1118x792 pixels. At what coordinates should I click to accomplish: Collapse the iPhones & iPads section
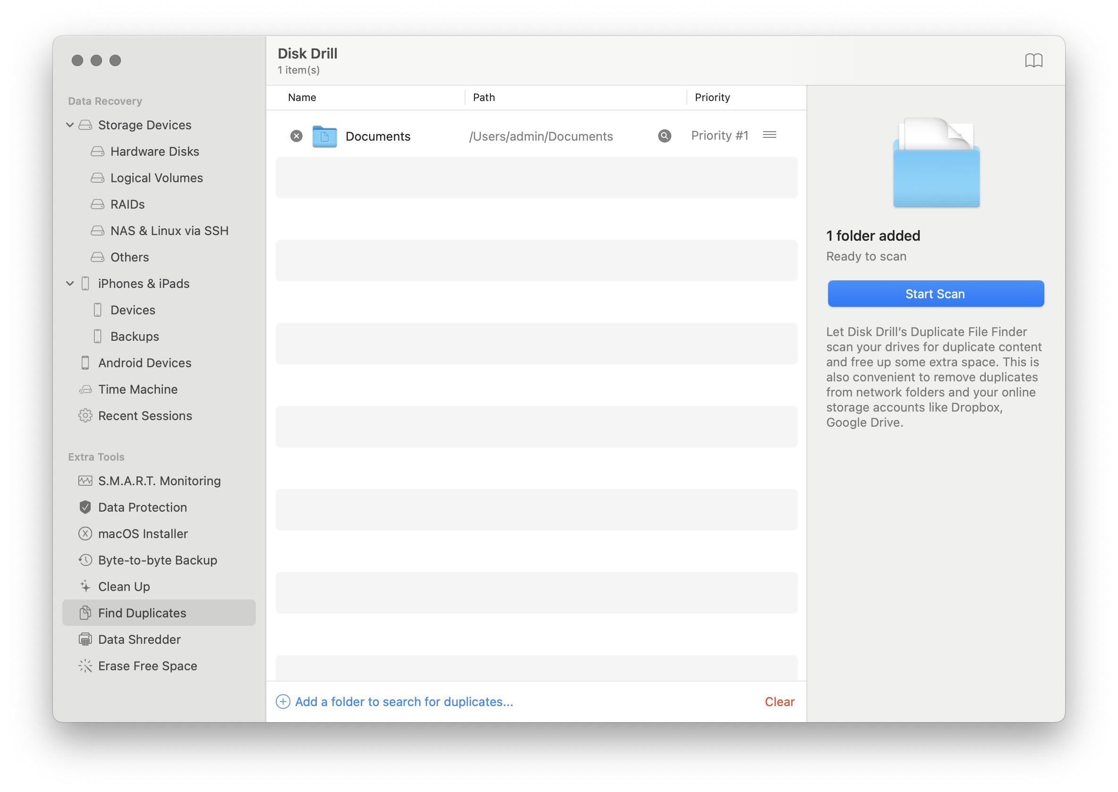pyautogui.click(x=70, y=283)
